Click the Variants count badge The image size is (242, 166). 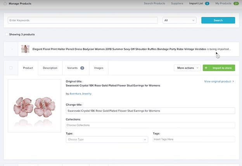(x=82, y=68)
